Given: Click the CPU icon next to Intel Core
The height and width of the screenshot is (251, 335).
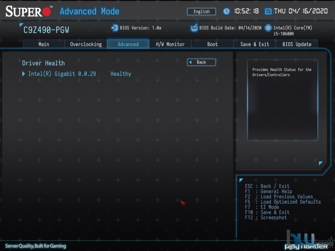Looking at the screenshot, I should [x=268, y=28].
